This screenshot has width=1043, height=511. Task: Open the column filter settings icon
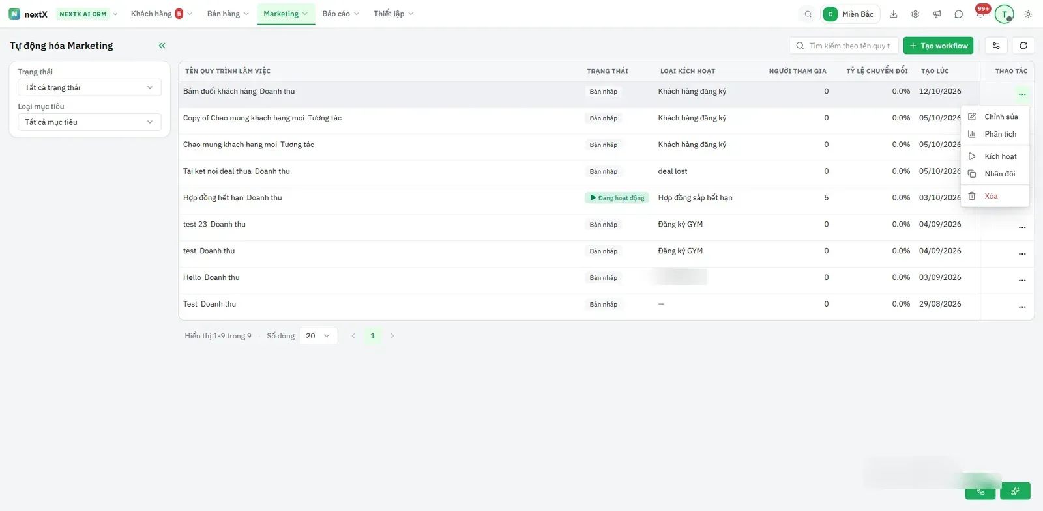pos(996,46)
